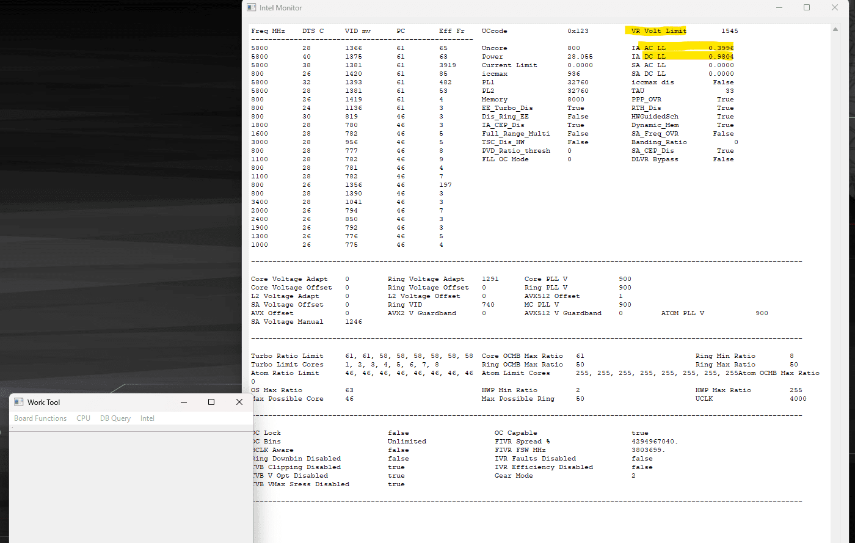Click the UCcode value 0x123
Screen dimensions: 855x543
tap(578, 31)
